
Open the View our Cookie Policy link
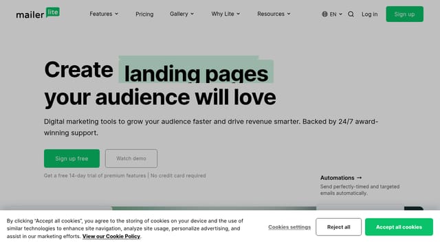pos(111,236)
